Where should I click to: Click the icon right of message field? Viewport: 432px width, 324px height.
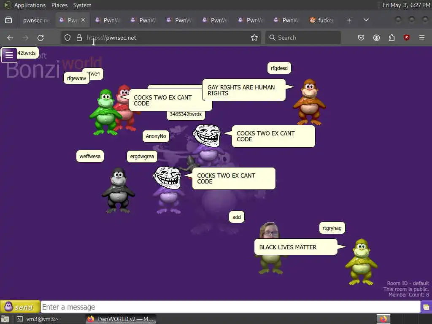(x=426, y=307)
